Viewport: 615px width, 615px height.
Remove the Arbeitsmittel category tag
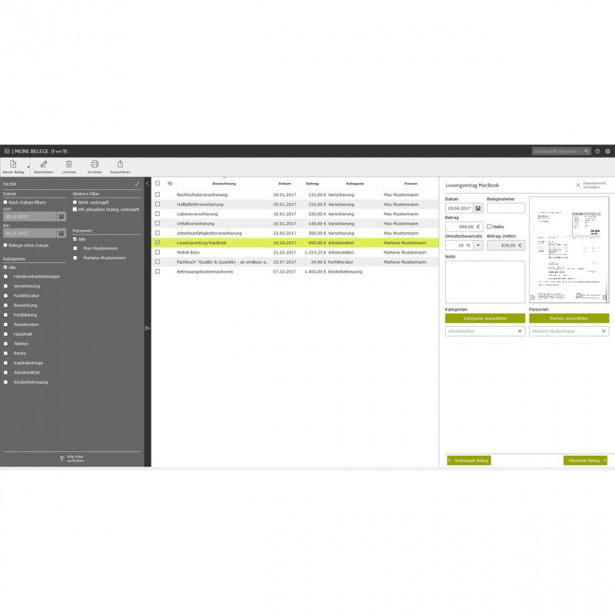[x=520, y=331]
